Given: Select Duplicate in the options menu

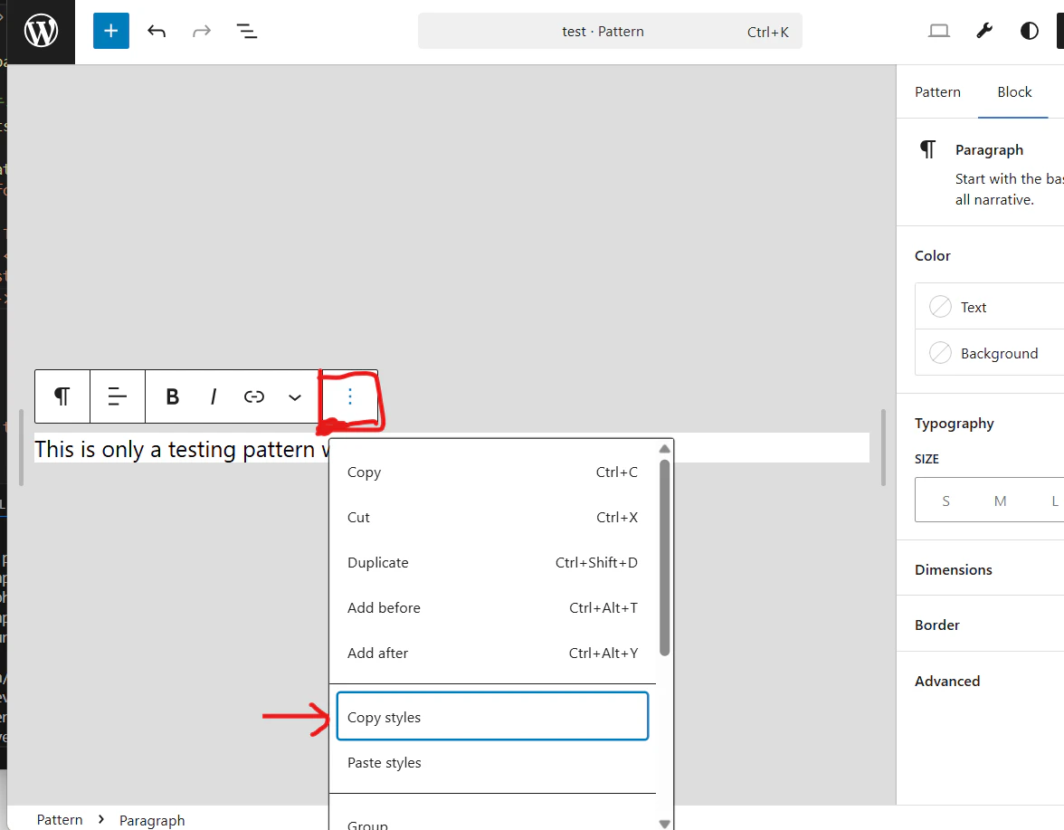Looking at the screenshot, I should [492, 563].
